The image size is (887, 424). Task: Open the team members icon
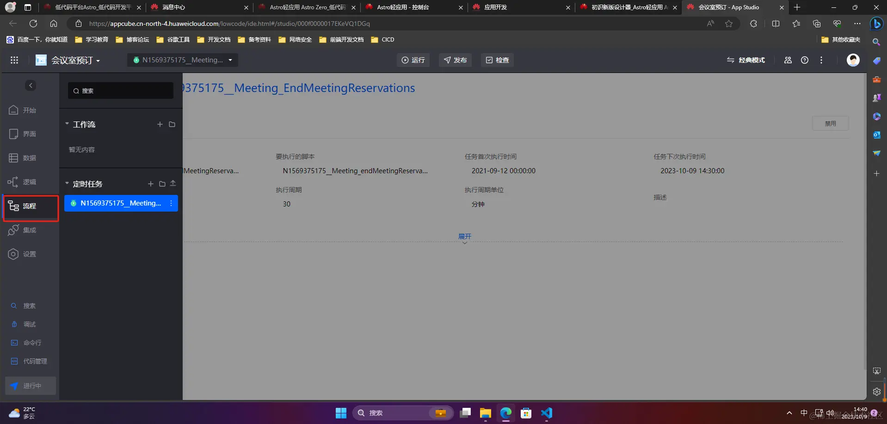788,60
